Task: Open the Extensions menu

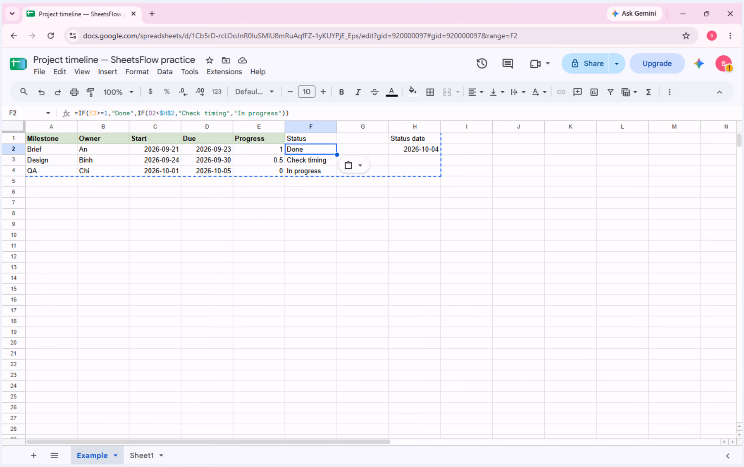Action: (224, 72)
